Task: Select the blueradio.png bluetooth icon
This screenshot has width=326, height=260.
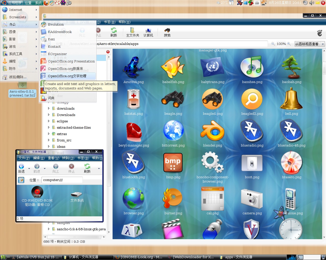Action: [x=252, y=131]
